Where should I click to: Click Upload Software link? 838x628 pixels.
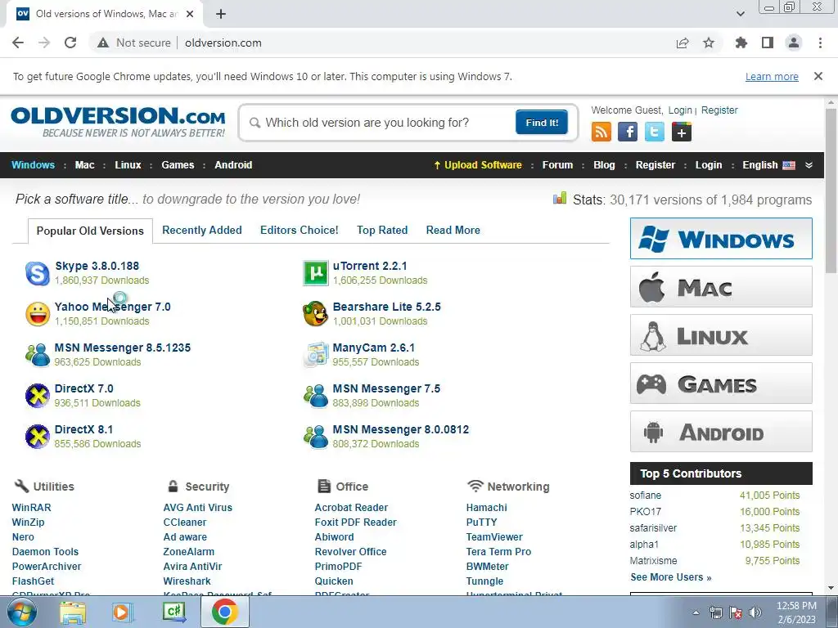(x=478, y=165)
